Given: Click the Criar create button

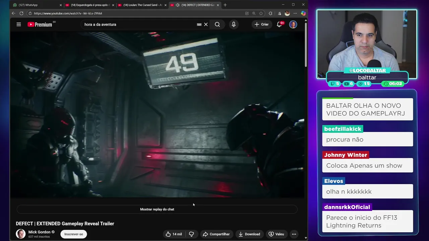Looking at the screenshot, I should 261,24.
